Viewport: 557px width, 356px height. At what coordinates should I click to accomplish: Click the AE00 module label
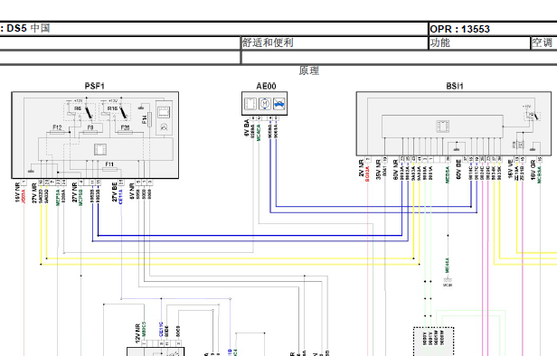pos(266,86)
